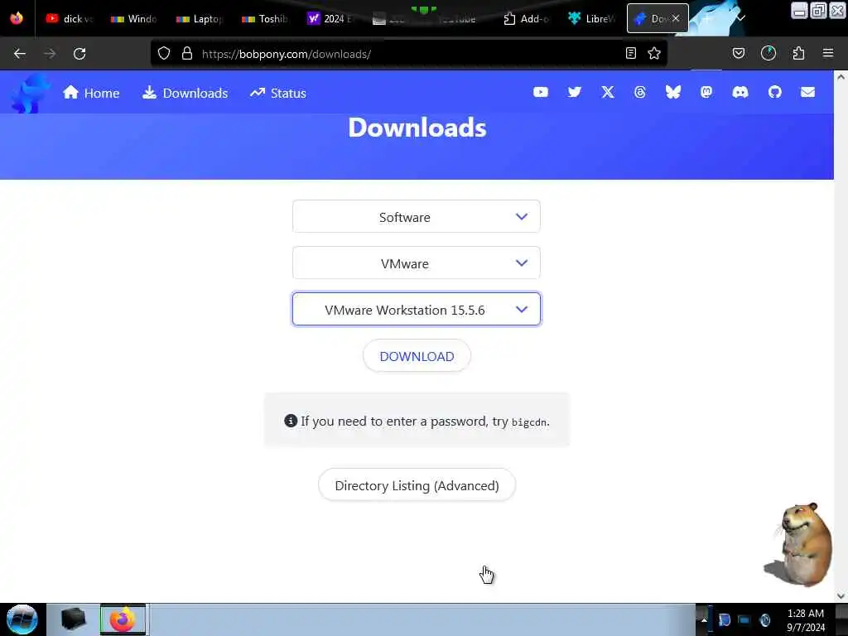The image size is (848, 636).
Task: Click the 'bigcdn' password text
Action: click(x=529, y=422)
